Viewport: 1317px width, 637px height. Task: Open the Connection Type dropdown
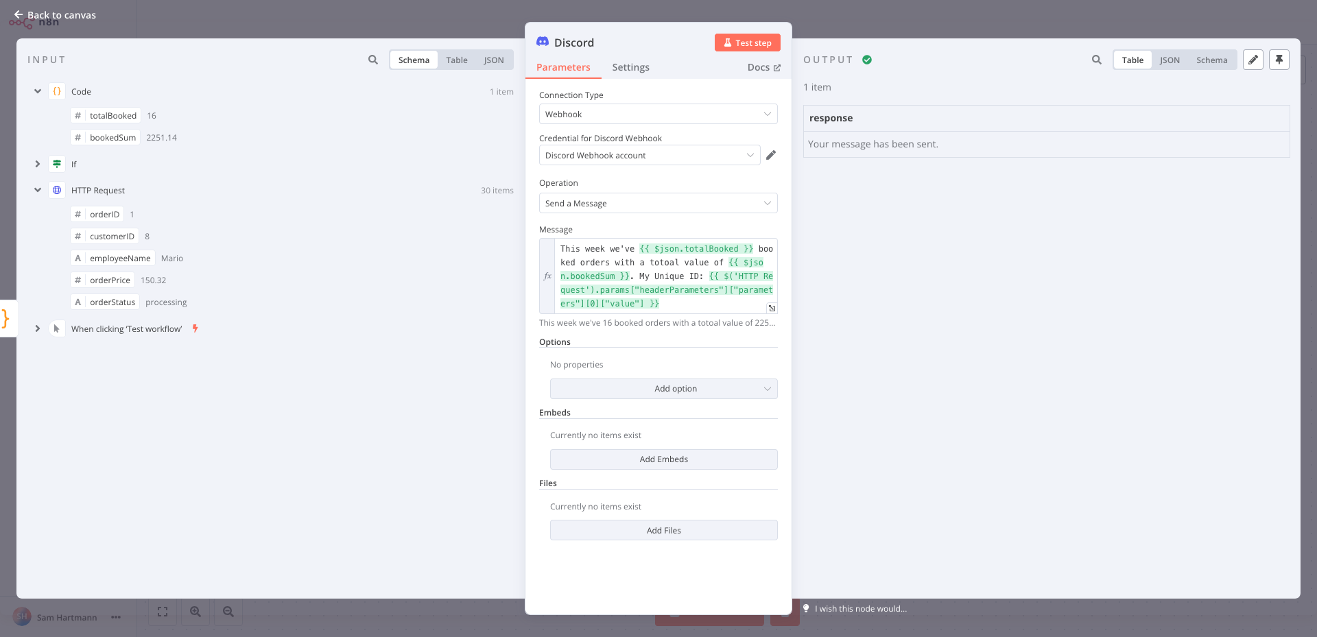658,114
